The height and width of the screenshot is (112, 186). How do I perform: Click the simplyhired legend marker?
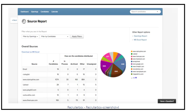pyautogui.click(x=132, y=62)
